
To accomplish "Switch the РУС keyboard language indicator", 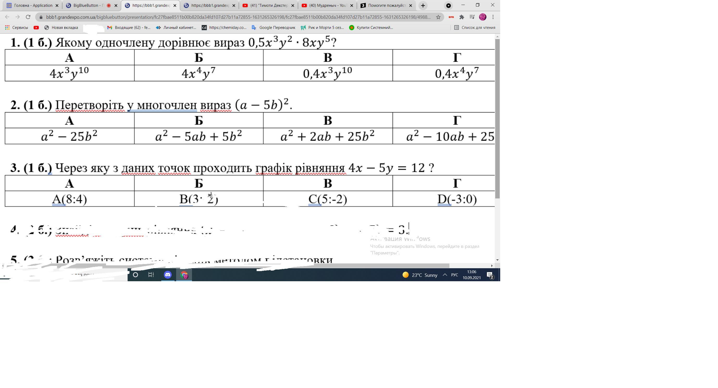I will pos(454,275).
